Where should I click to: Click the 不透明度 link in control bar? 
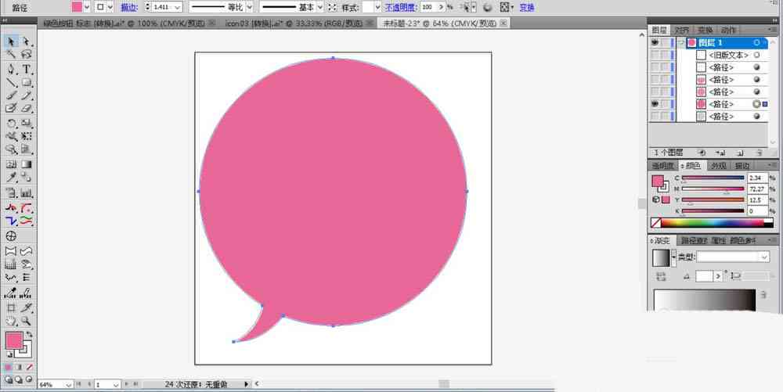[x=401, y=8]
